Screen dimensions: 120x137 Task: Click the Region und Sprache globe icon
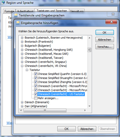(3, 3)
